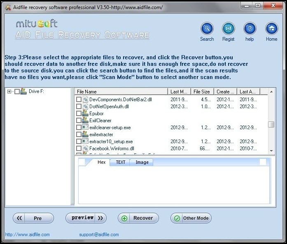Select the Facebook.Winforms.dll file name
The image size is (287, 244).
[112, 149]
